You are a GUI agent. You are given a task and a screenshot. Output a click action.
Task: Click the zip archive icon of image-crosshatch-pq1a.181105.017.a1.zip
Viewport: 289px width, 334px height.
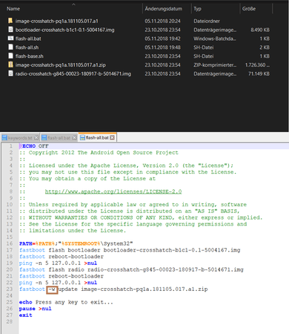[10, 65]
